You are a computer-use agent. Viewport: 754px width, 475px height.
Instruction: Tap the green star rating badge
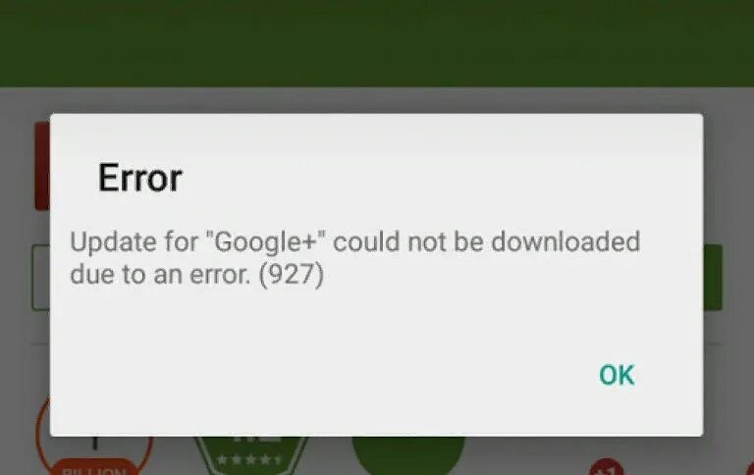(251, 455)
